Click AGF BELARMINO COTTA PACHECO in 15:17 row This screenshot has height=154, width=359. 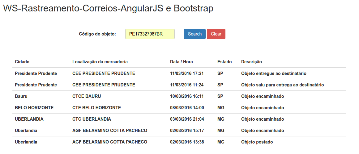click(110, 131)
